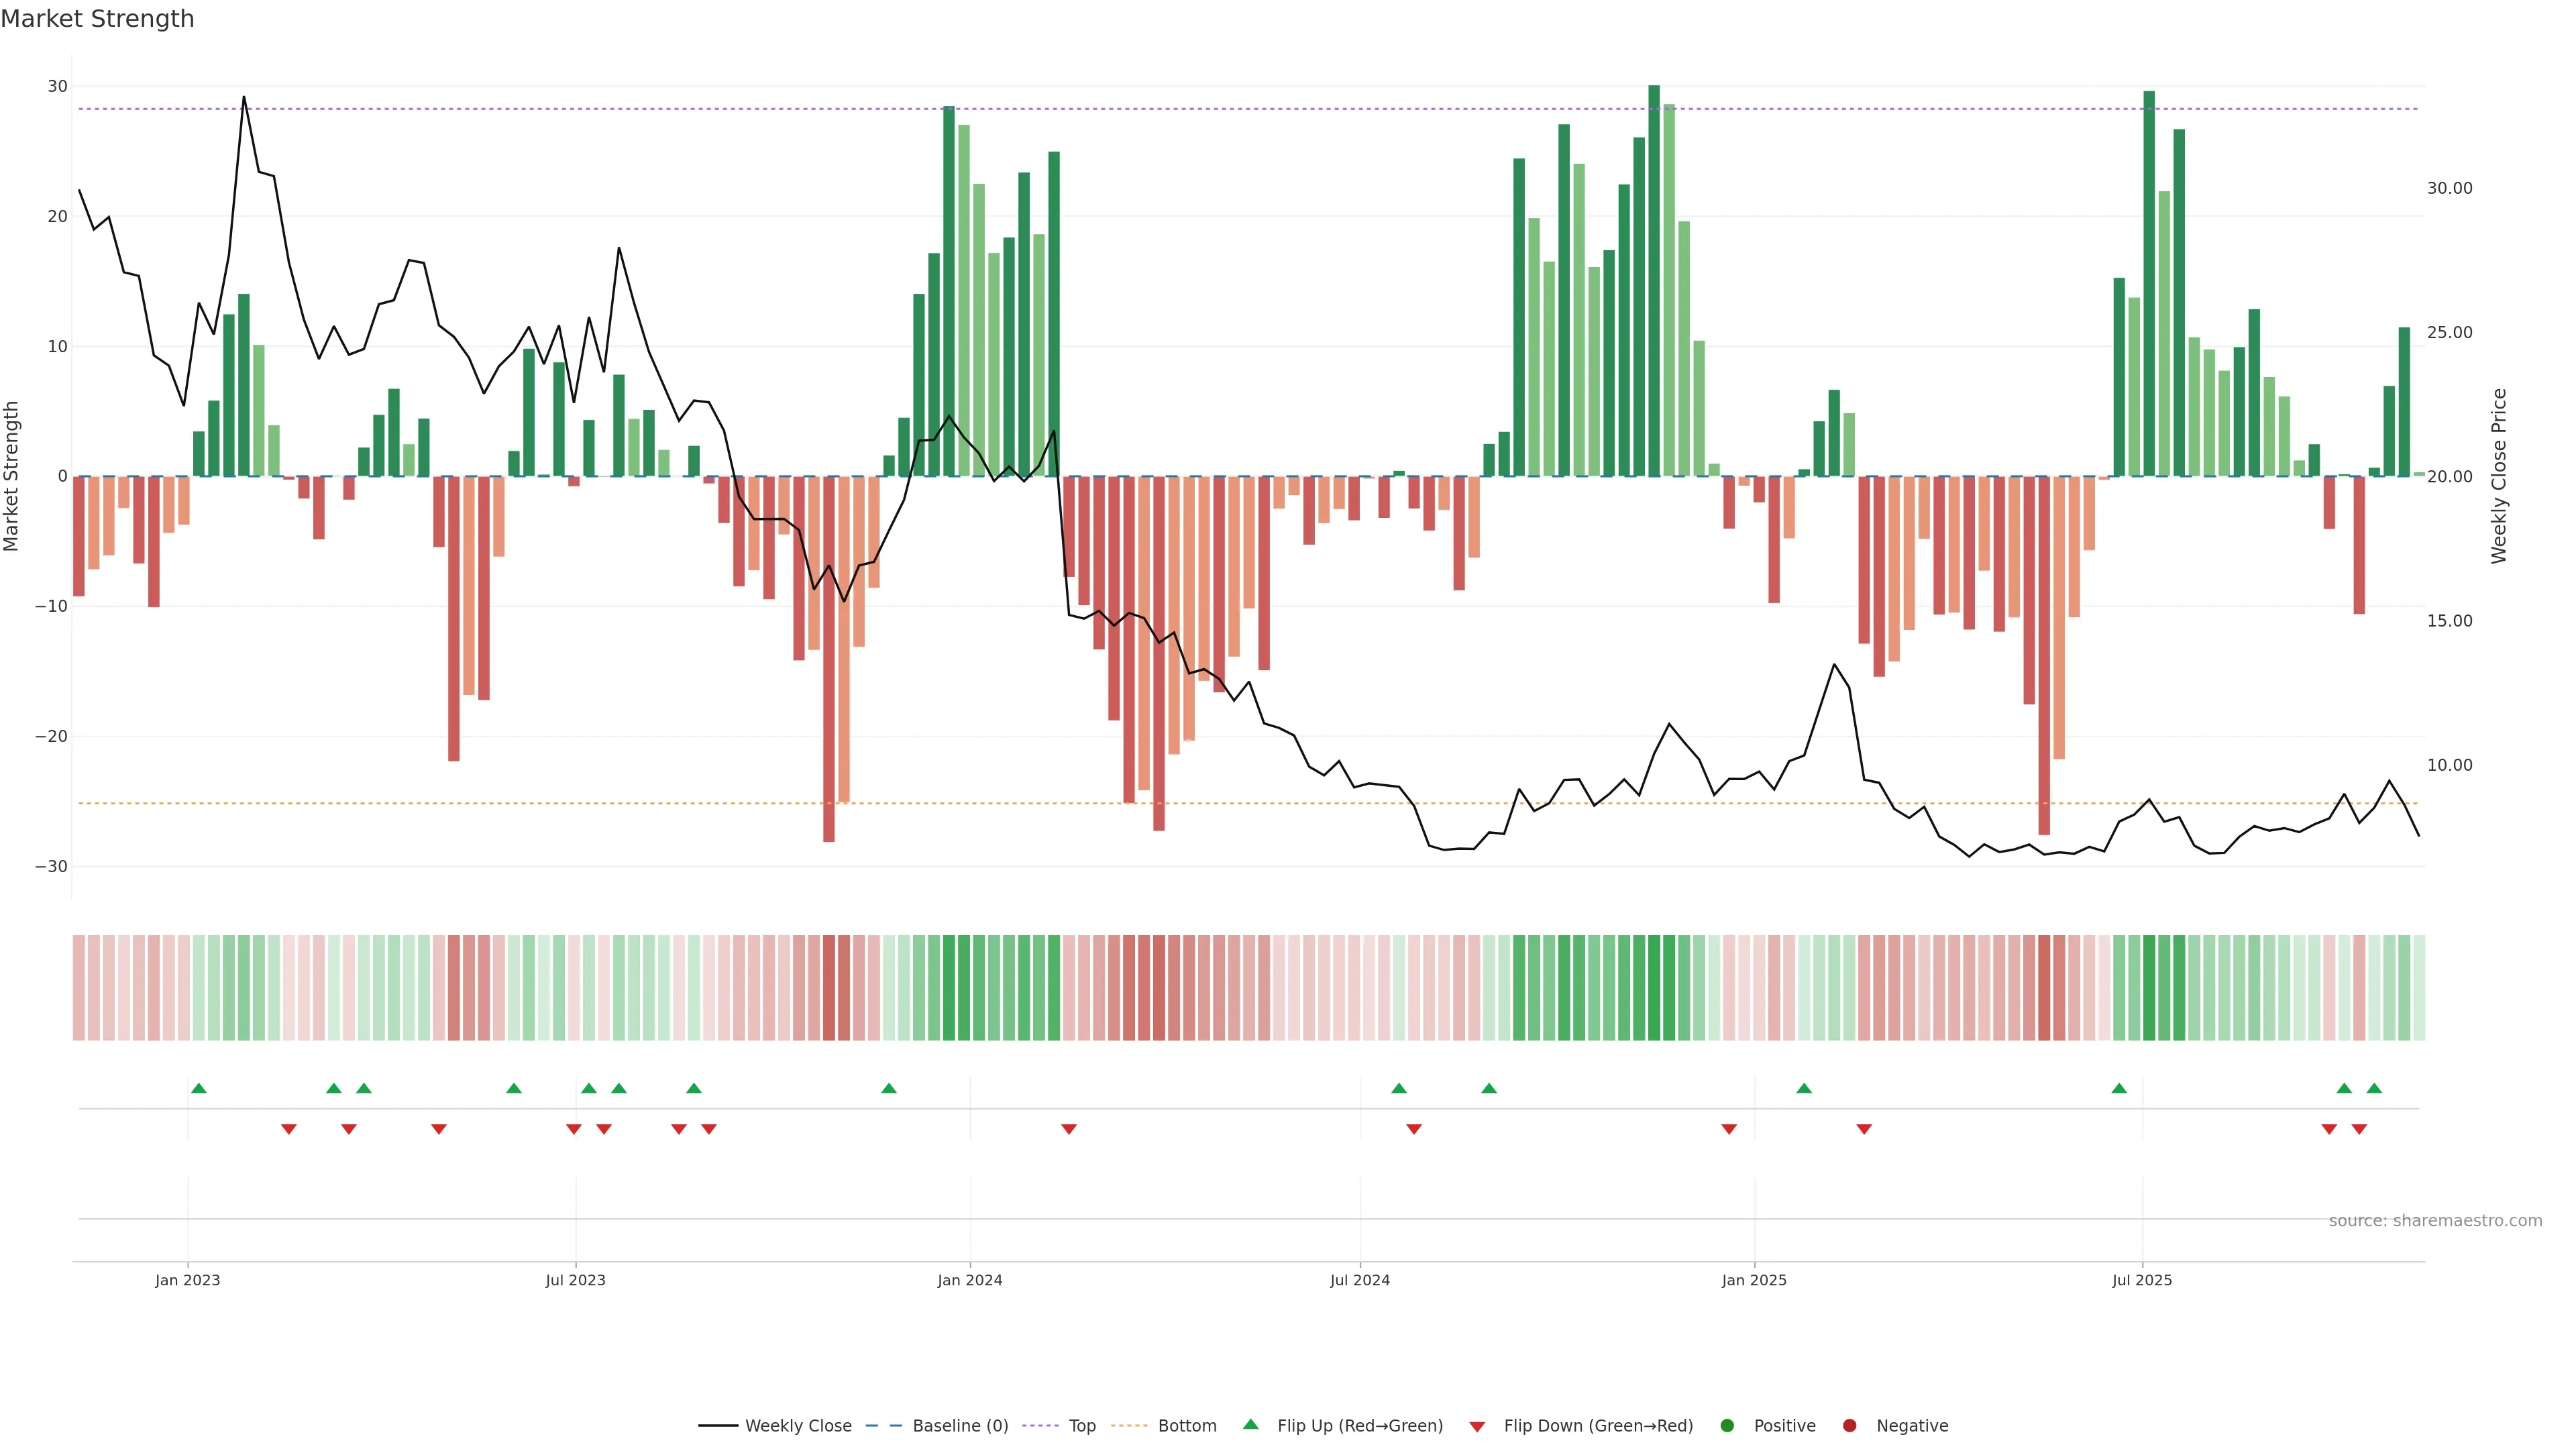Click the Weekly Close Price right axis title

tap(2499, 476)
